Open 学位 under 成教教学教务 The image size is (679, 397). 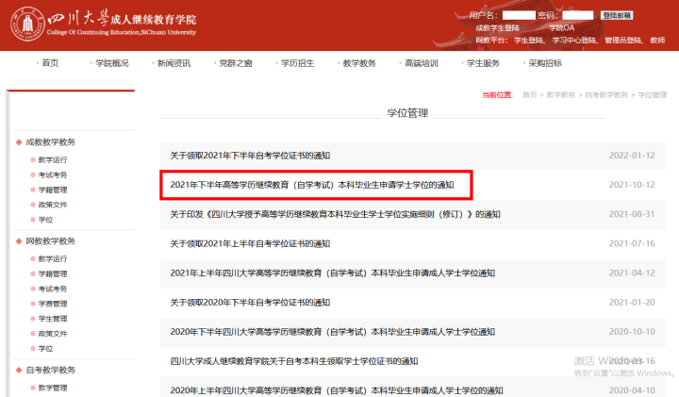pyautogui.click(x=45, y=220)
